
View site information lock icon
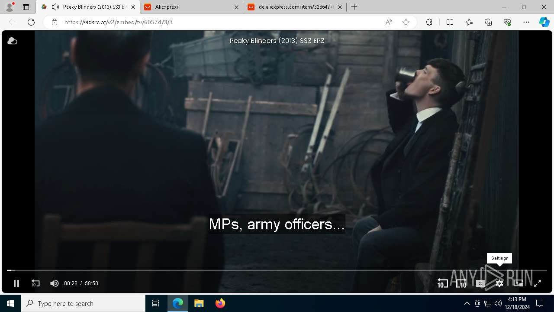pyautogui.click(x=55, y=22)
